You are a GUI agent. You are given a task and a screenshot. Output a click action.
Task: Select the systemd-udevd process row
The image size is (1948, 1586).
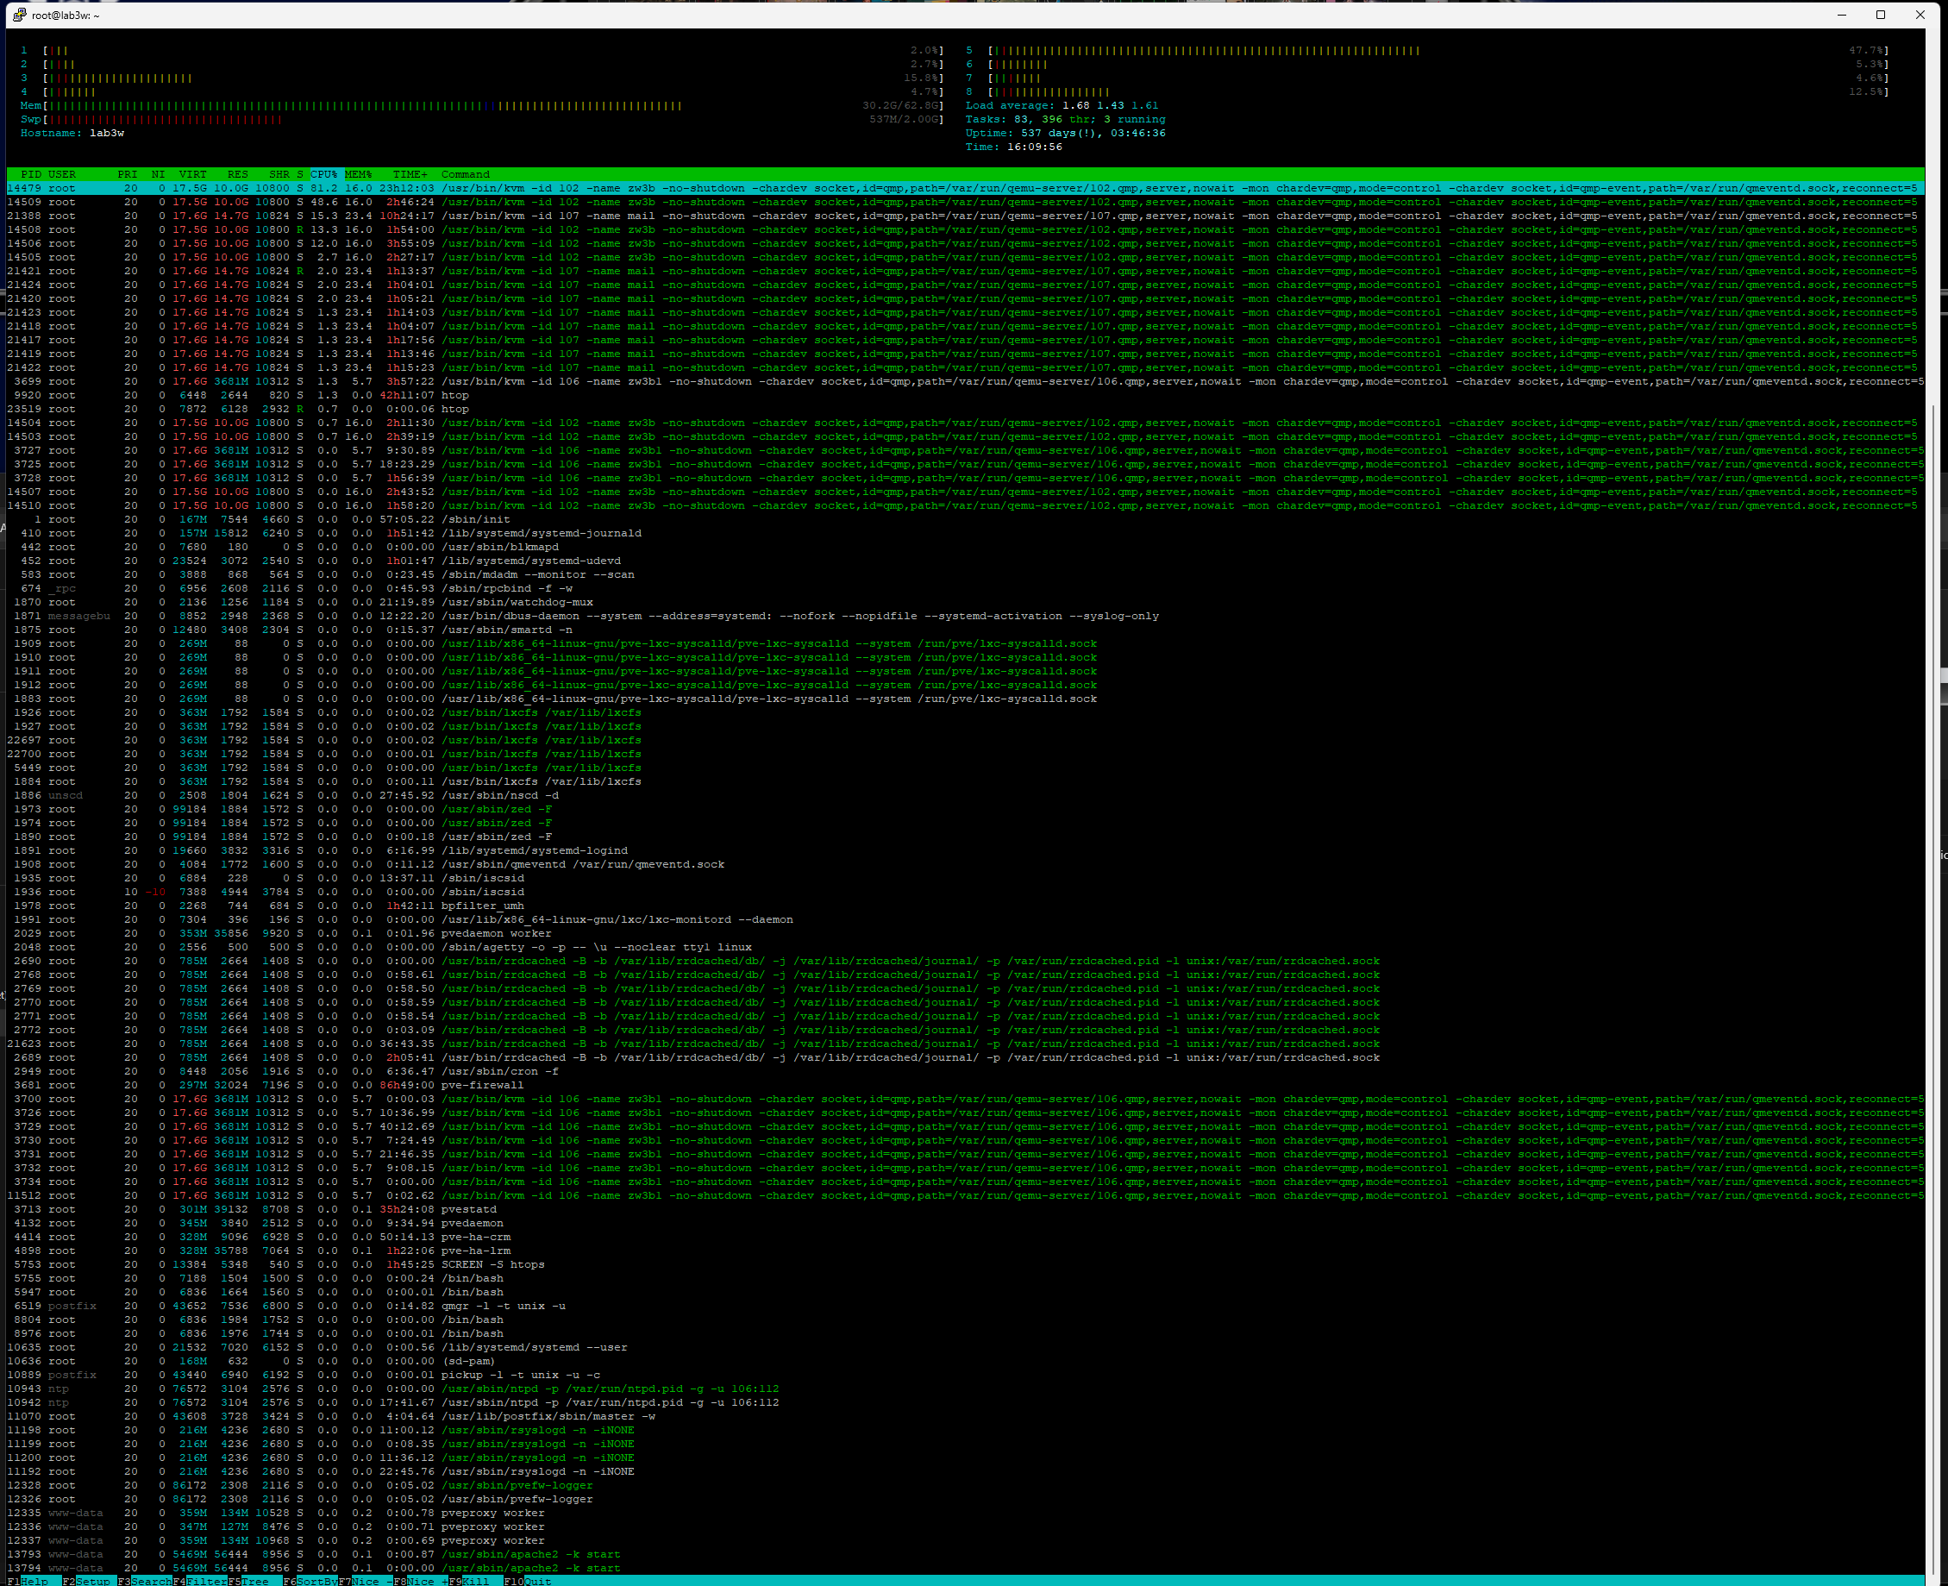[x=965, y=561]
